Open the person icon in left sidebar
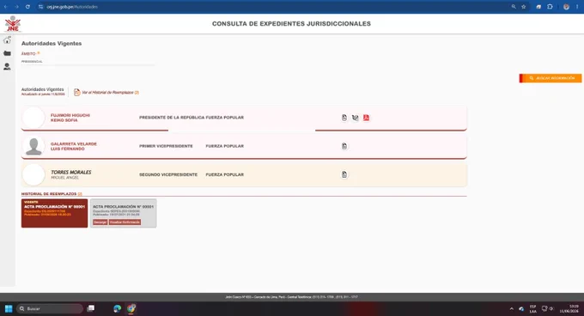The height and width of the screenshot is (316, 584). (7, 67)
